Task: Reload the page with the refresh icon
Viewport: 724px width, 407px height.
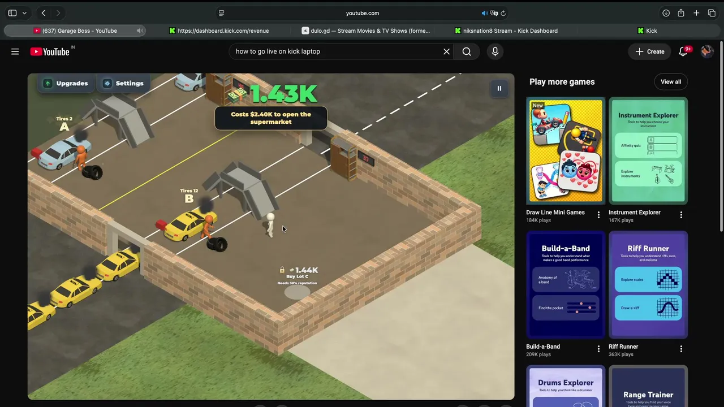Action: click(x=503, y=13)
